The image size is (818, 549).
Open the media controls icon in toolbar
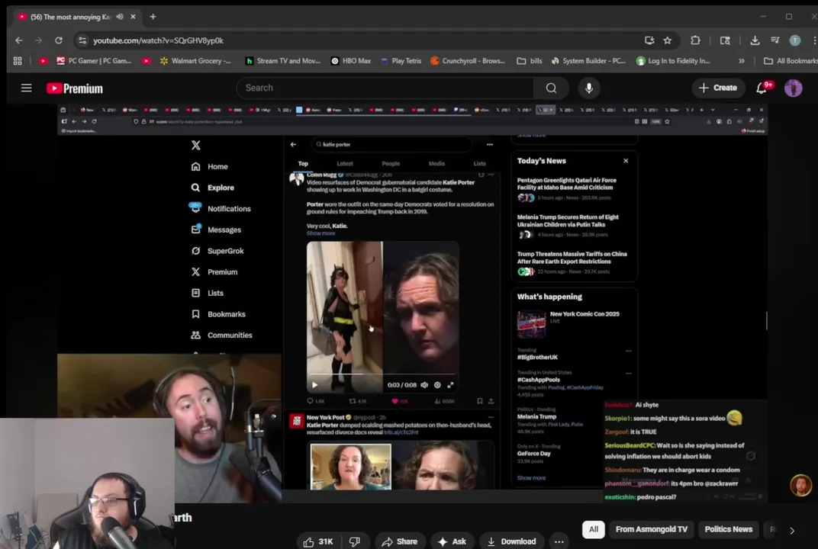tap(775, 40)
